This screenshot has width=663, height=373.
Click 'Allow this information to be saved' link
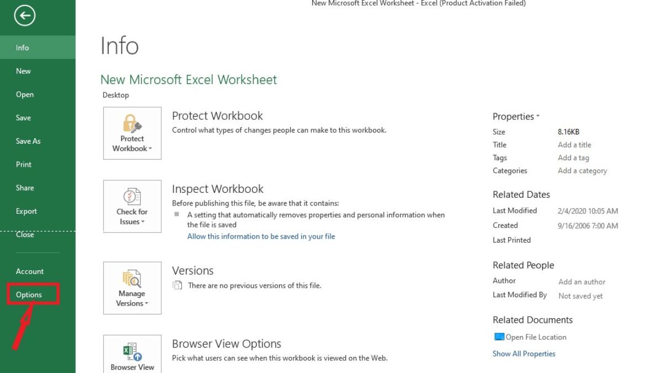[261, 237]
